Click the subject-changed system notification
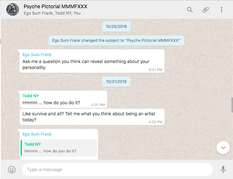 point(116,41)
